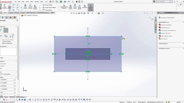Viewport: 184px width, 103px height.
Task: Click Move Entities
Action: click(x=47, y=10)
